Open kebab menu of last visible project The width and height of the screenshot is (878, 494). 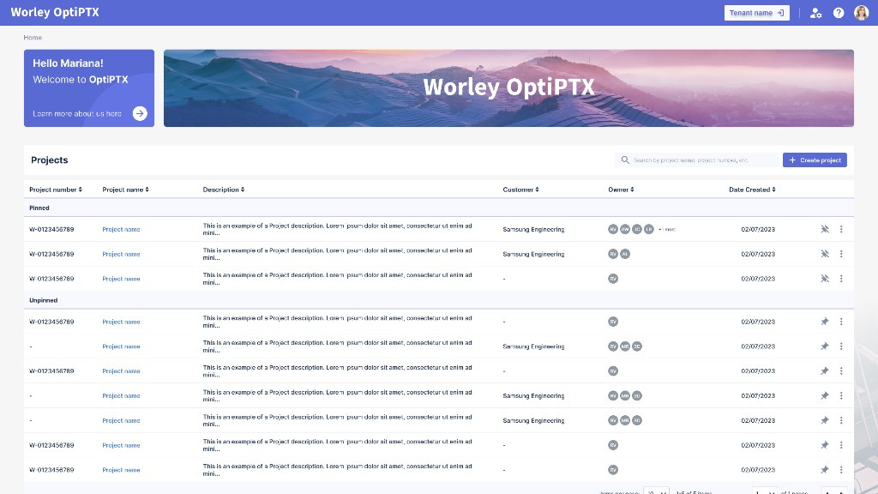click(x=841, y=469)
